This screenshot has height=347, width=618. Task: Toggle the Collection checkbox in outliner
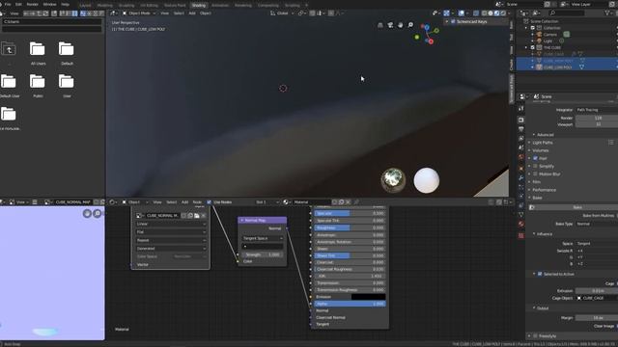pos(532,28)
